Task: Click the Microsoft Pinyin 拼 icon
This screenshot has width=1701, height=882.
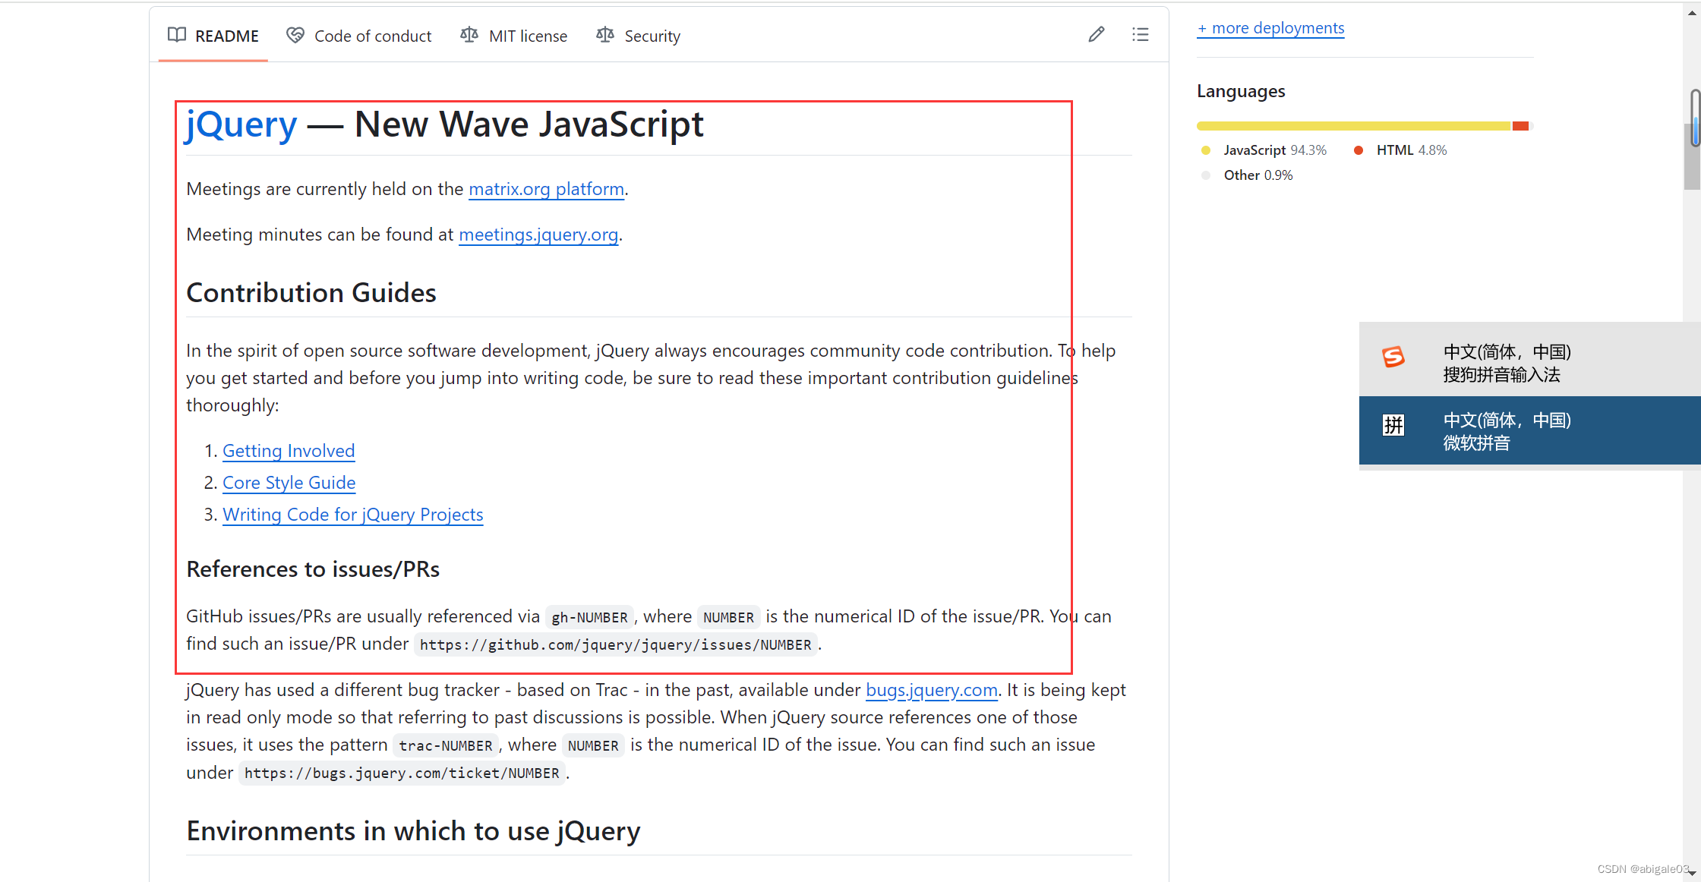Action: [1393, 425]
